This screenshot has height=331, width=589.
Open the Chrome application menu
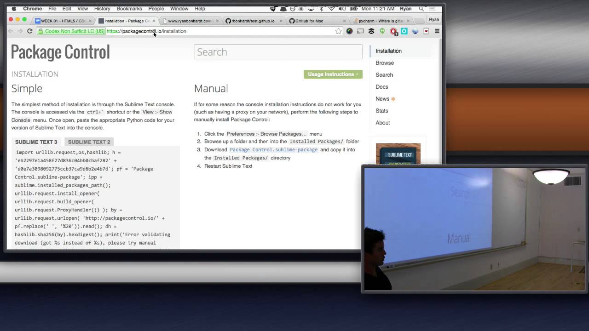[x=32, y=9]
